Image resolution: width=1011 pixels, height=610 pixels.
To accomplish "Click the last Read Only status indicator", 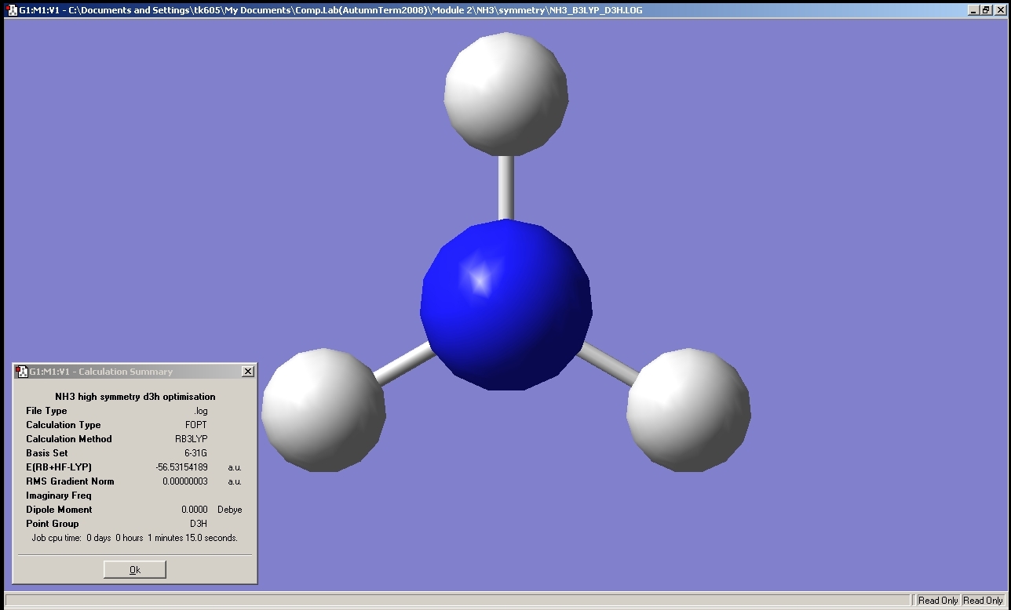I will pyautogui.click(x=983, y=601).
